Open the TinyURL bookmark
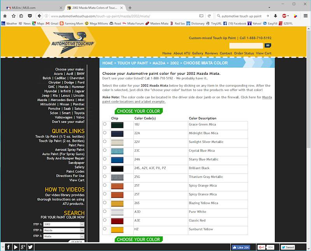Screen dimensions: 311x251 point(214,23)
